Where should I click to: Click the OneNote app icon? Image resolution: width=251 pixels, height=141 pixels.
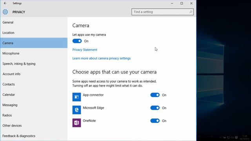76,123
